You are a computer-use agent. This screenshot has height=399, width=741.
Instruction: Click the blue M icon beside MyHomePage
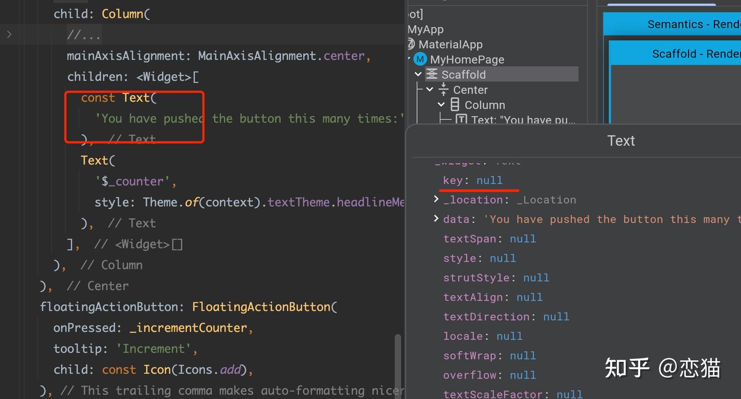point(420,59)
